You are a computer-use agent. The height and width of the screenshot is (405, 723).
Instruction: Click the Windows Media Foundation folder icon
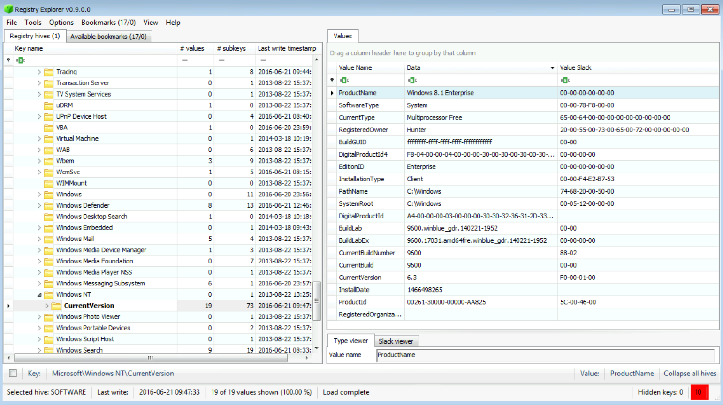48,262
